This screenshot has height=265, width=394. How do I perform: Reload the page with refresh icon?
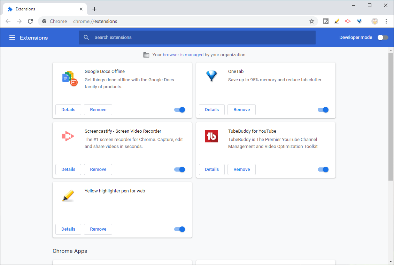click(x=30, y=21)
